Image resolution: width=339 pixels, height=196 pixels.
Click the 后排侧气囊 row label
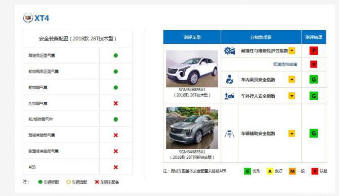38,103
